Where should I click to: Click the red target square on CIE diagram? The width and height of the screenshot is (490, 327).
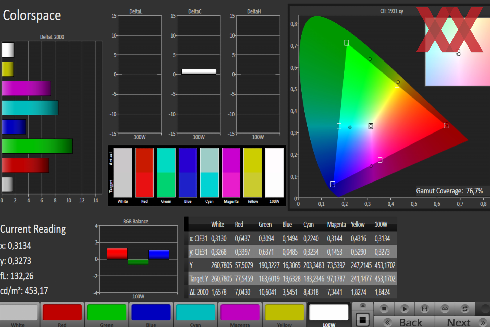tap(446, 125)
